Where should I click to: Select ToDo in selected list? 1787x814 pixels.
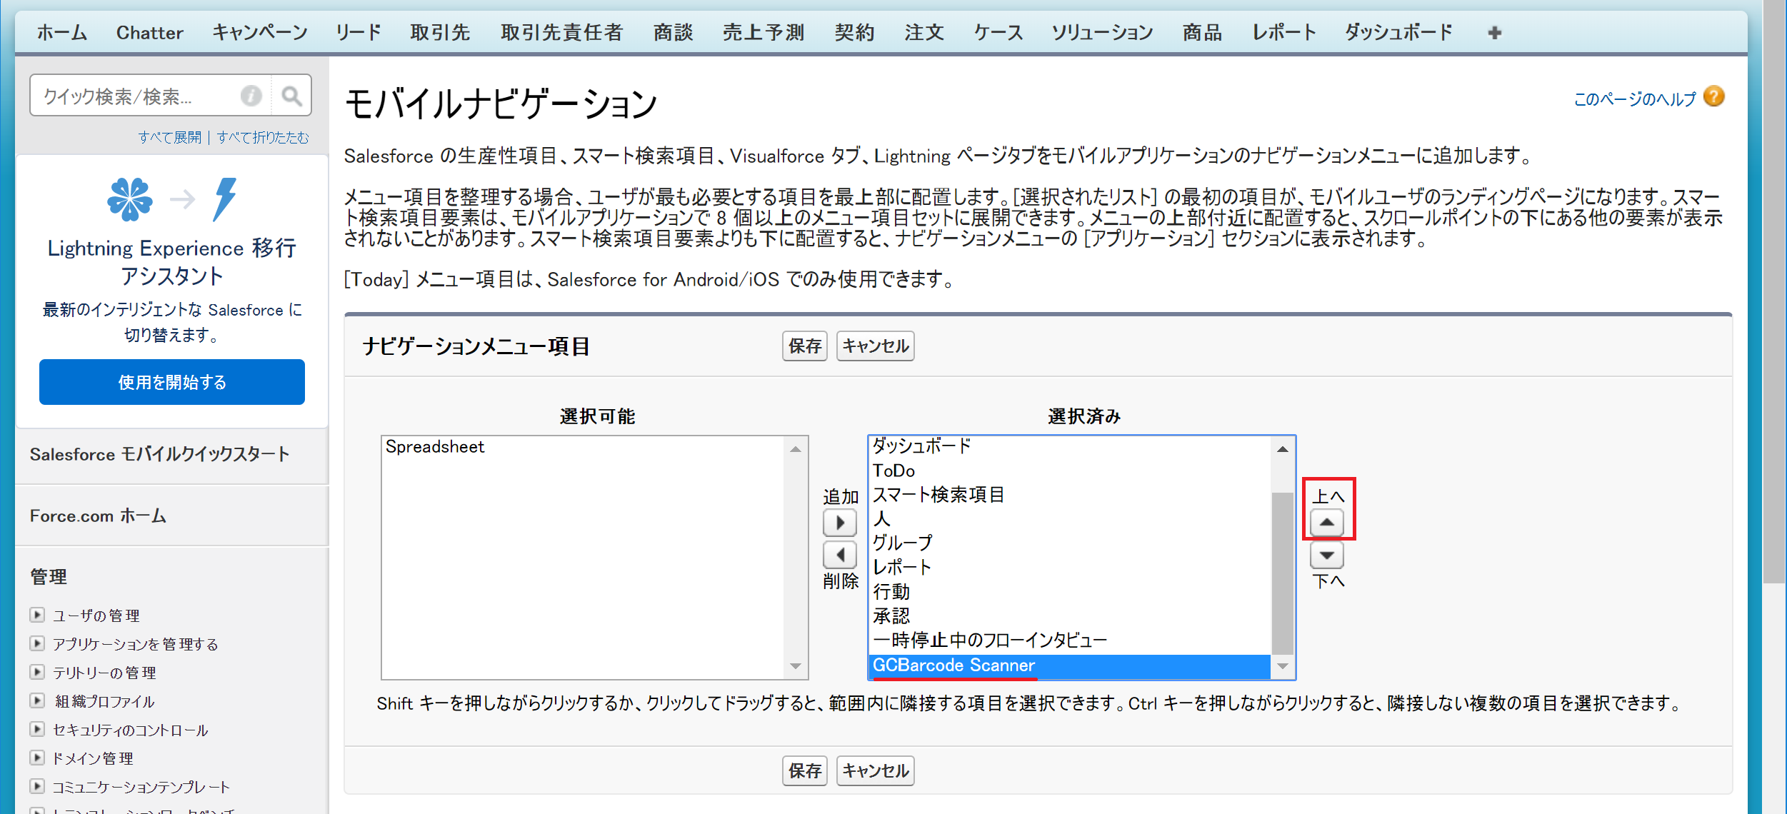pos(1070,471)
